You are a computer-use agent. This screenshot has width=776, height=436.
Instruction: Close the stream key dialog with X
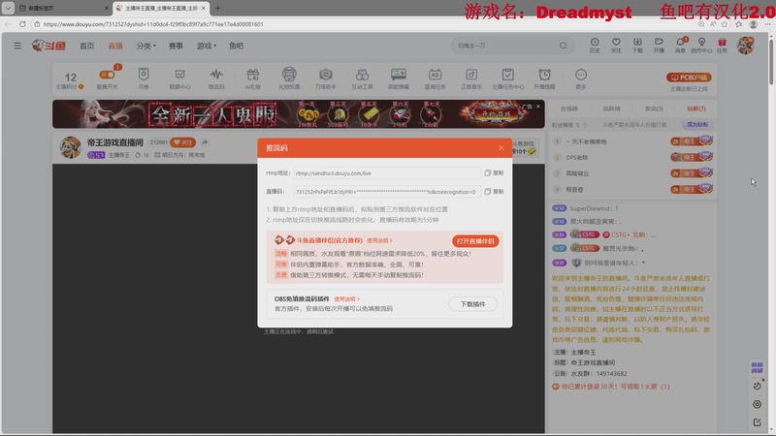click(x=501, y=148)
